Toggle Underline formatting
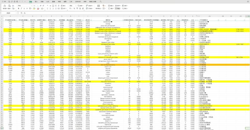This screenshot has width=250, height=130. (x=24, y=8)
